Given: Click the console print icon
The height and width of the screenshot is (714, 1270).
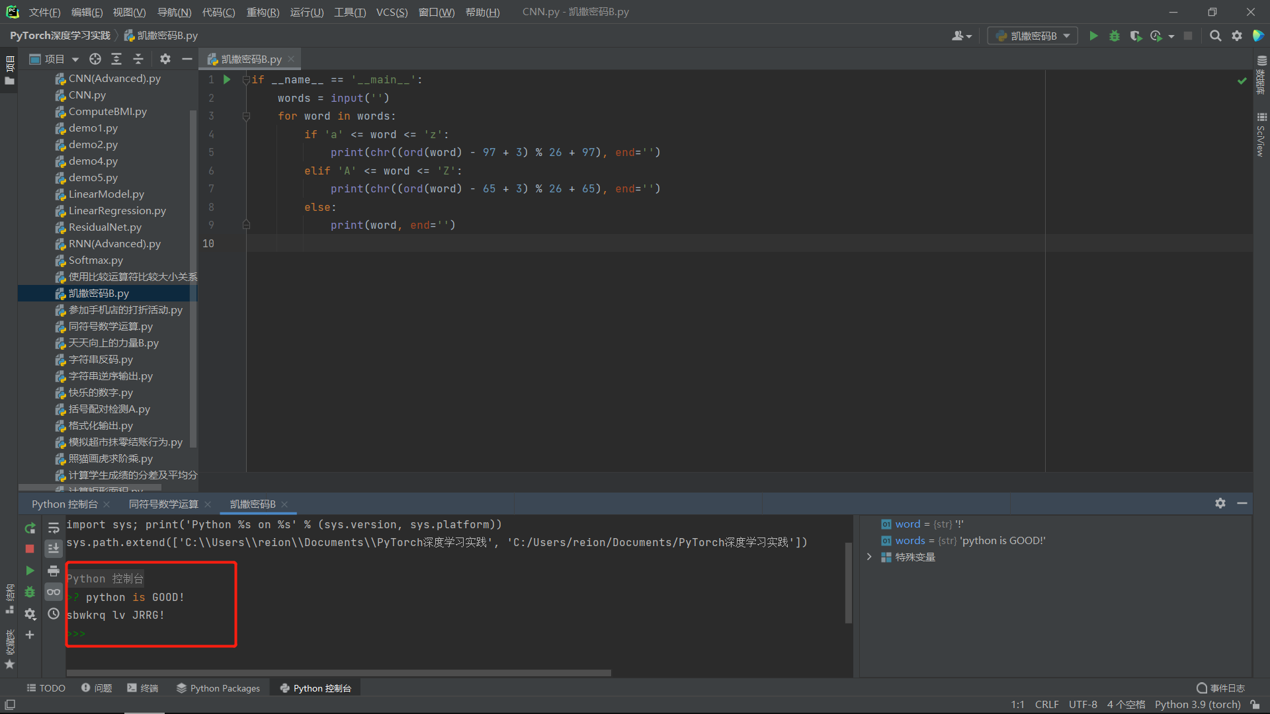Looking at the screenshot, I should pyautogui.click(x=54, y=571).
